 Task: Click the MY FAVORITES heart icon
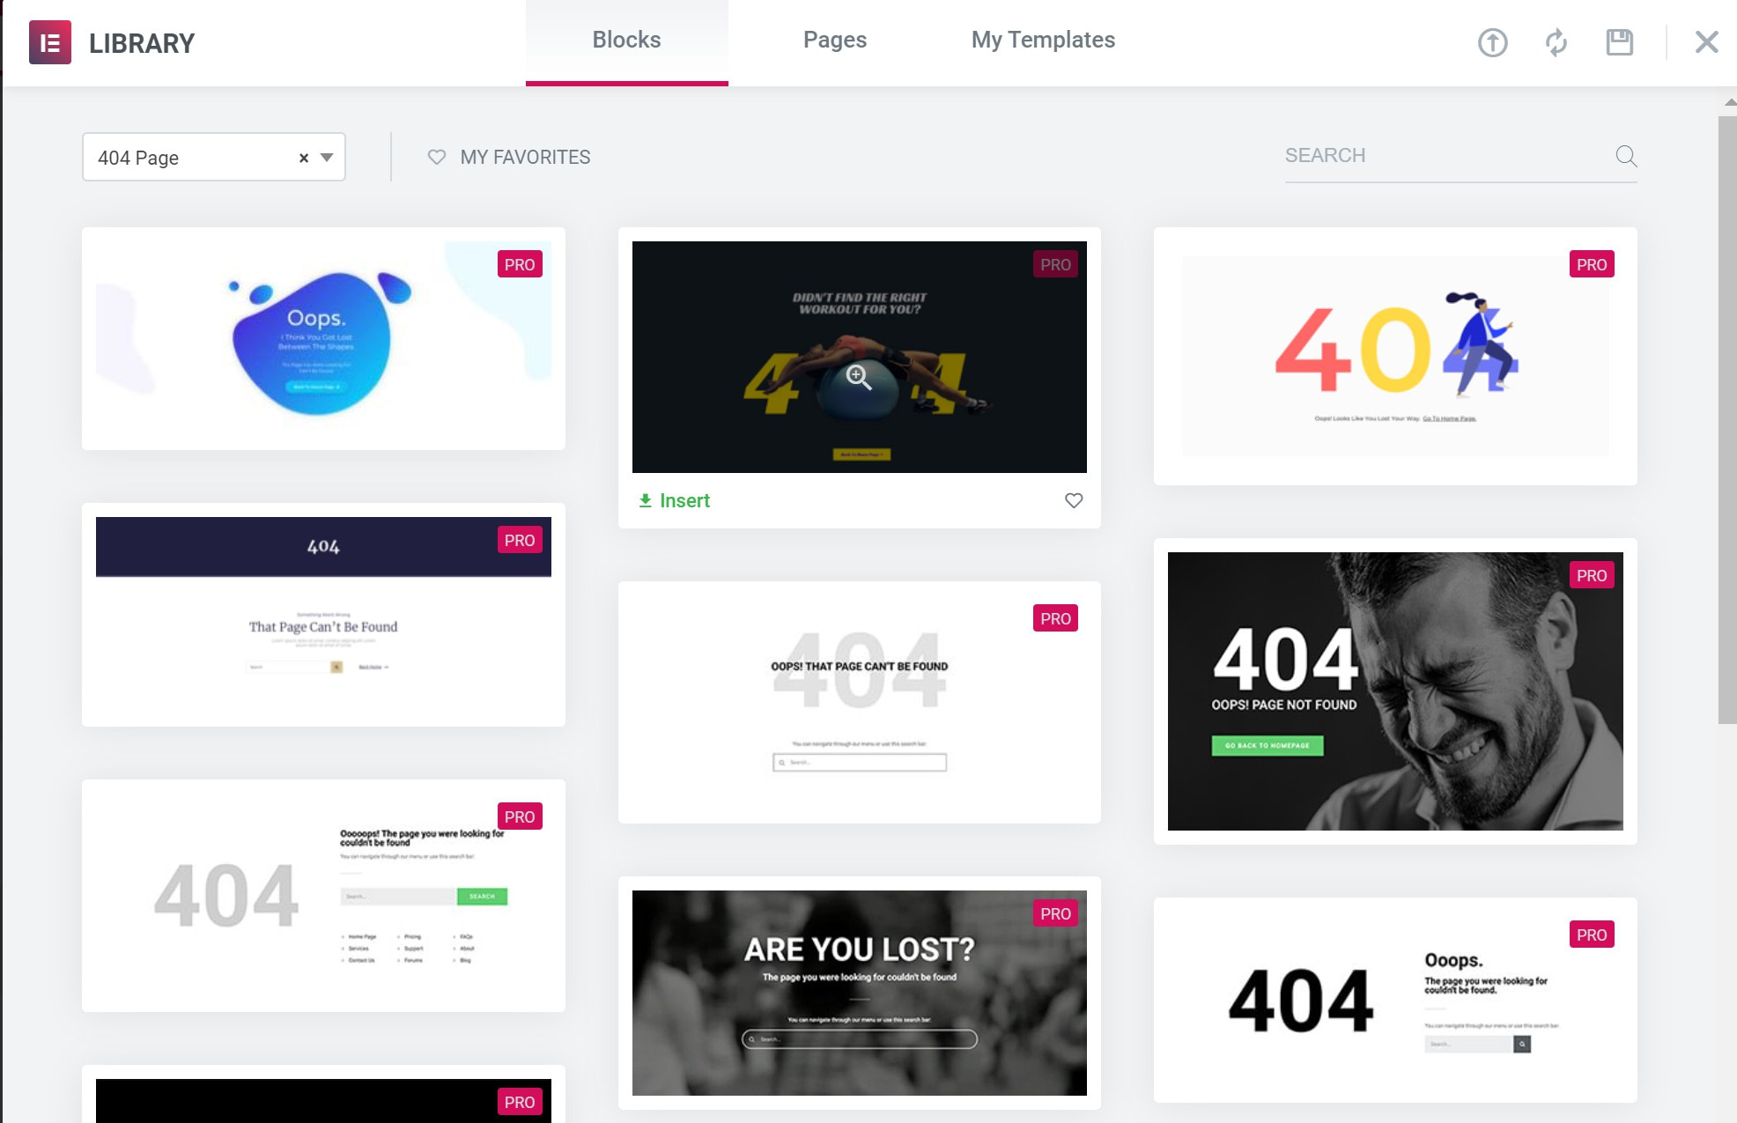[x=437, y=156]
